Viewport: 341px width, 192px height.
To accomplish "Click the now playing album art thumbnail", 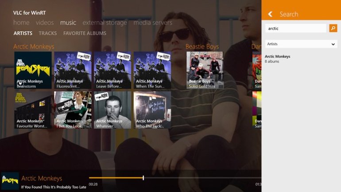I will (10, 181).
